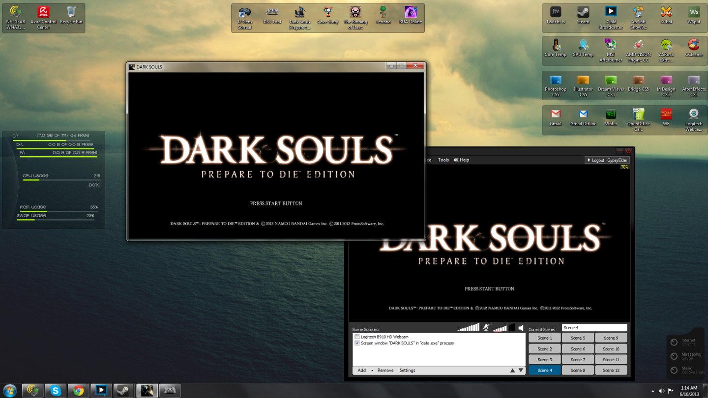Open ArcSoft ShowBiz desktop shortcut

pyautogui.click(x=639, y=18)
